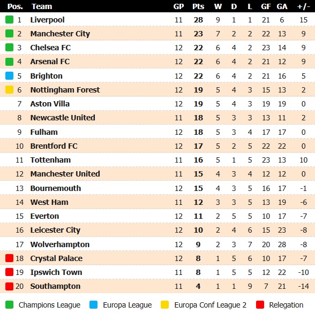
Task: Click the green square beside Liverpool
Action: click(x=9, y=20)
